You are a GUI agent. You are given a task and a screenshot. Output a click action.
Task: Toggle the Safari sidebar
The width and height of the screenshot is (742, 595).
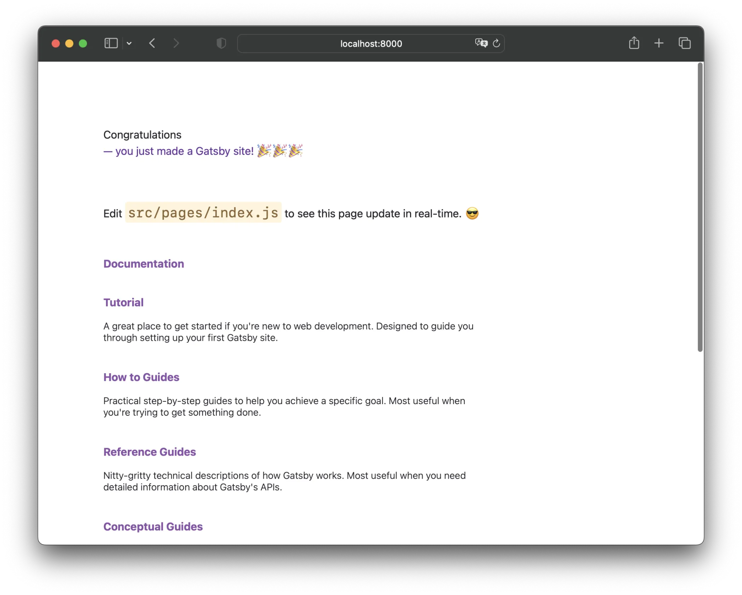[x=111, y=43]
